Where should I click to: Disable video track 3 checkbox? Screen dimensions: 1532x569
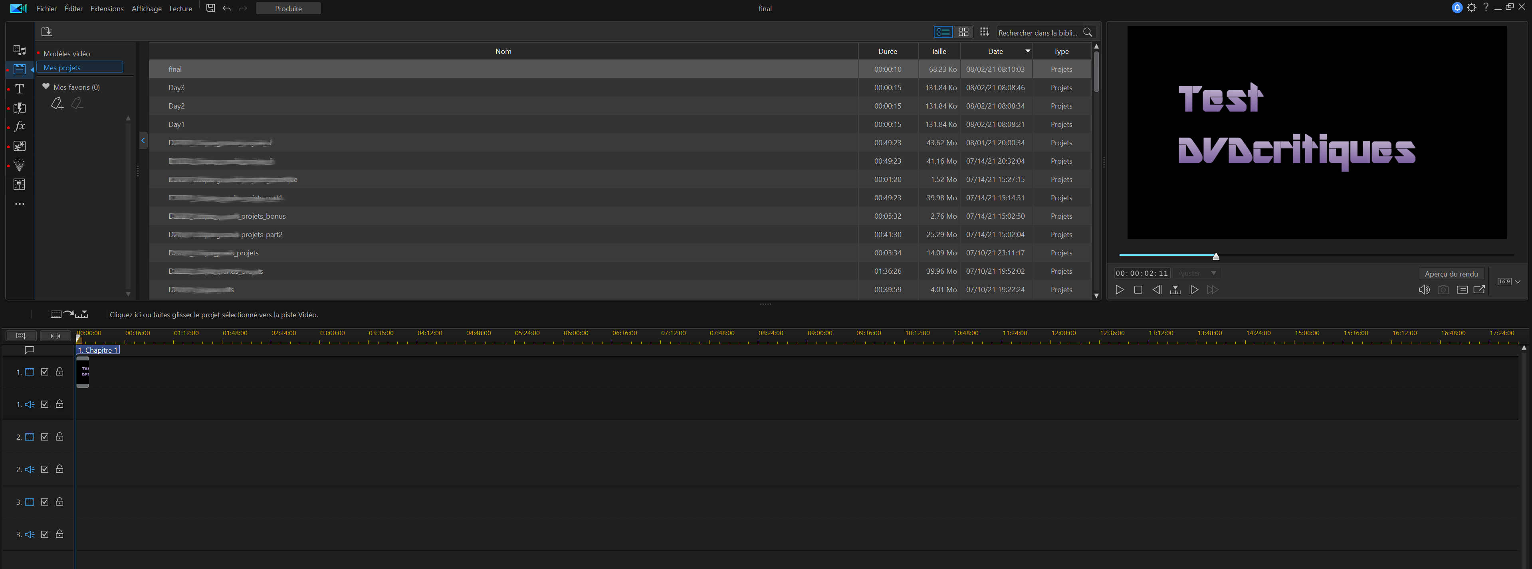pos(45,502)
